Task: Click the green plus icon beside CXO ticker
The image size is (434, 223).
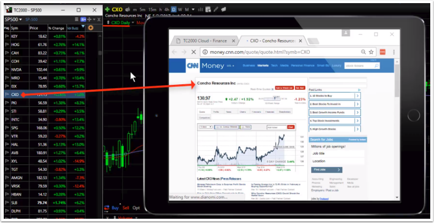Action: click(x=107, y=10)
